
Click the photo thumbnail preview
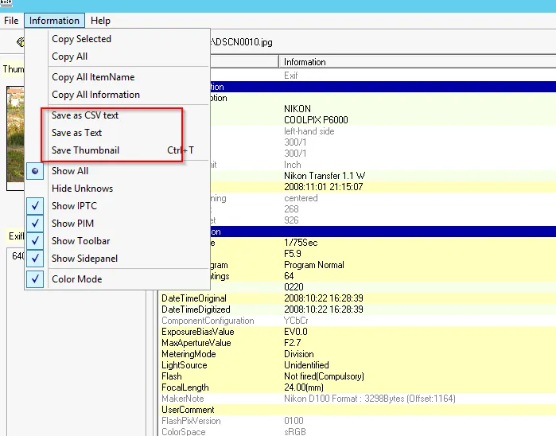point(14,137)
